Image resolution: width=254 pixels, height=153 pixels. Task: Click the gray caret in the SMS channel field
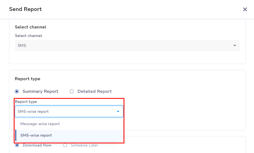pos(235,45)
